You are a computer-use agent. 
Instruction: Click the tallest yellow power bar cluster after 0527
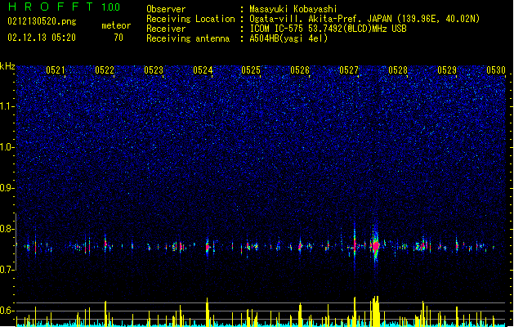[x=375, y=311]
